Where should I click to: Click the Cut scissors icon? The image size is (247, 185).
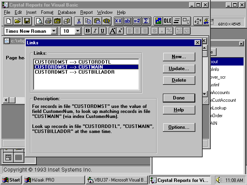pos(79,21)
